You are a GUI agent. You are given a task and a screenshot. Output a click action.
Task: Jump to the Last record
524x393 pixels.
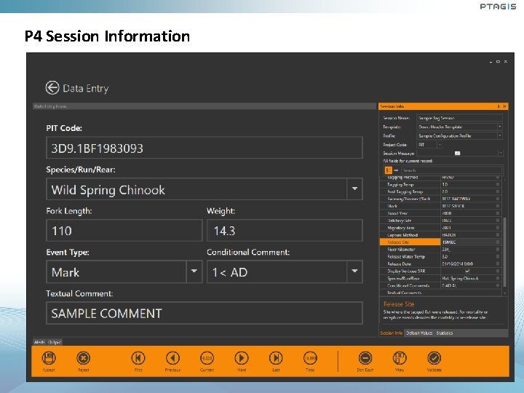[x=276, y=358]
